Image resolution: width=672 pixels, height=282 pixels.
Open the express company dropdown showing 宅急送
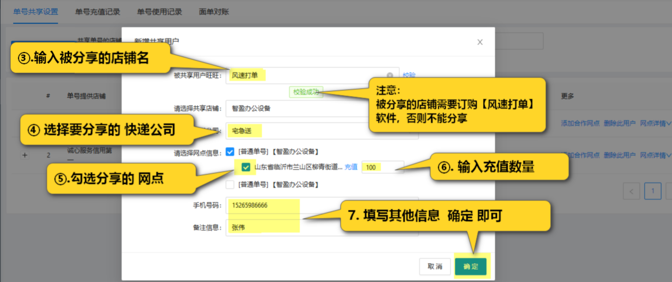(322, 130)
